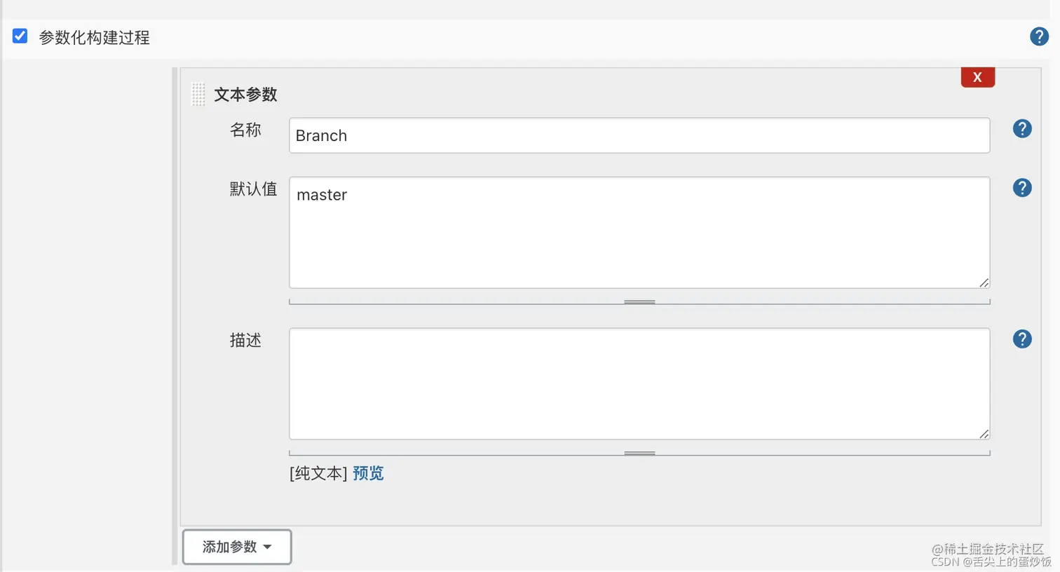Click the 默认值 textarea containing master
1060x572 pixels.
(x=639, y=233)
